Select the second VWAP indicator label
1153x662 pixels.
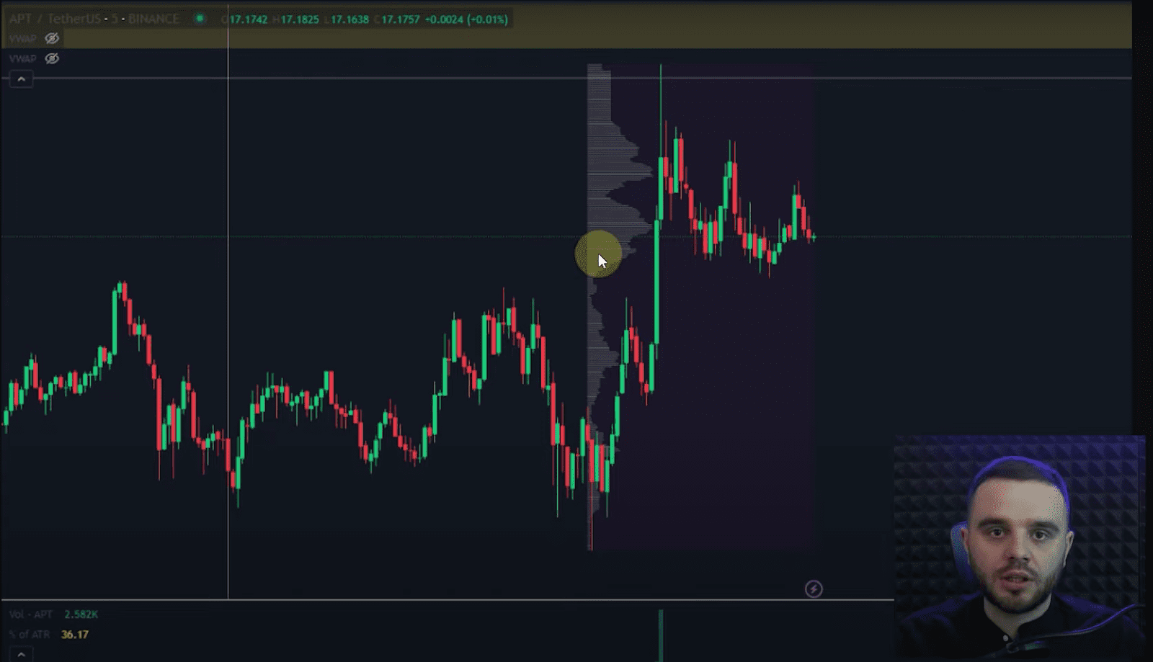click(x=22, y=58)
